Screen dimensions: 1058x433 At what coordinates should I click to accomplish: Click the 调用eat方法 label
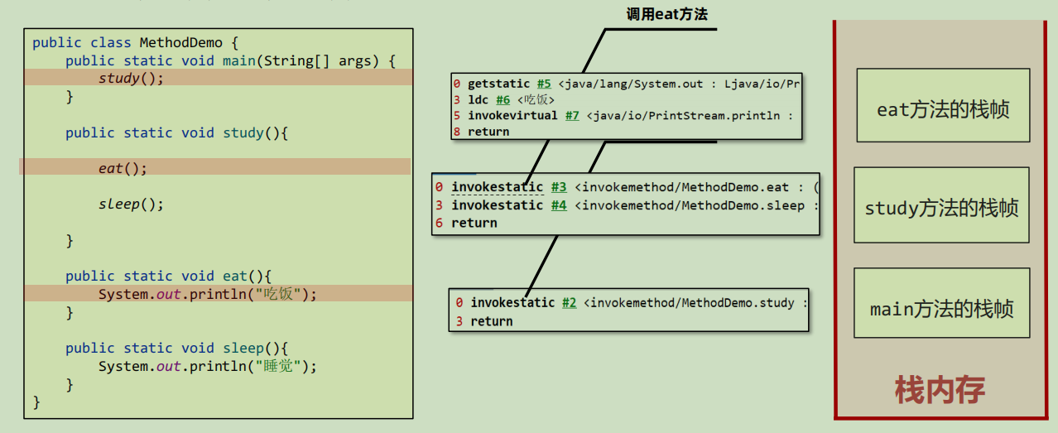point(667,13)
